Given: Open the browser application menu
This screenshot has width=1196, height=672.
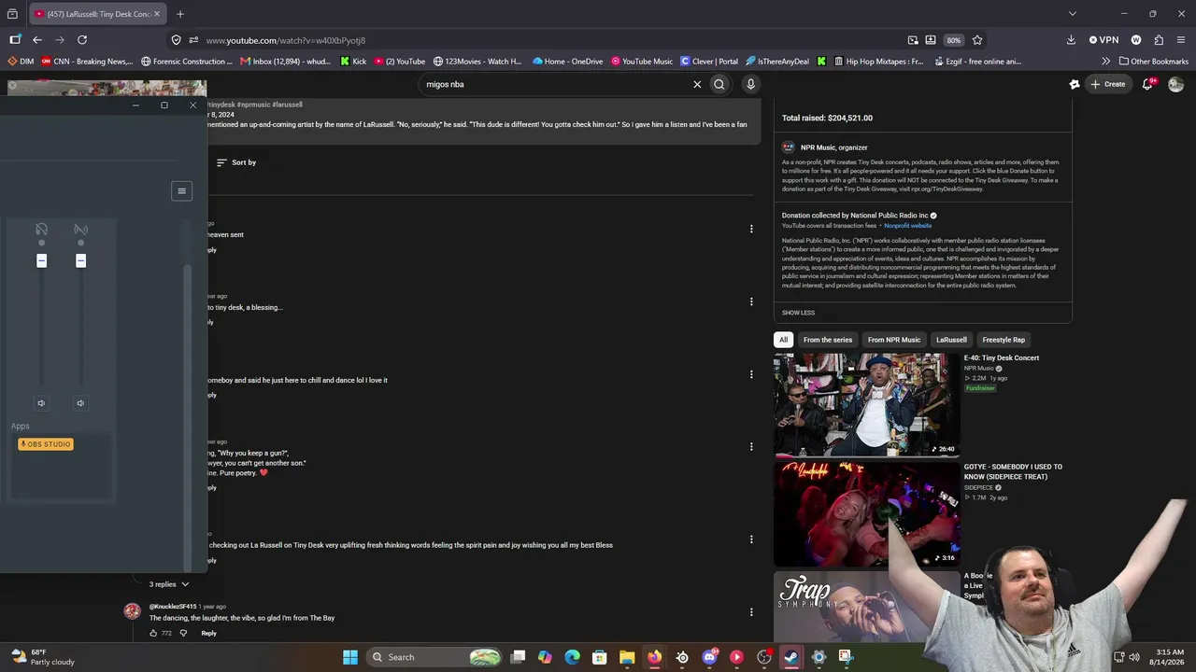Looking at the screenshot, I should (1181, 40).
